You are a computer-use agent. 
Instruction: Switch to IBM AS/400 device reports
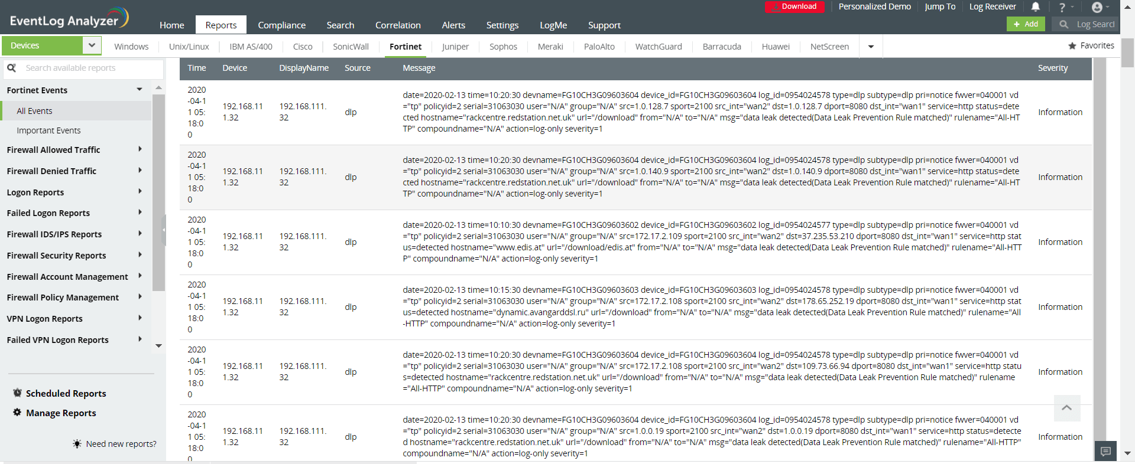click(x=251, y=47)
